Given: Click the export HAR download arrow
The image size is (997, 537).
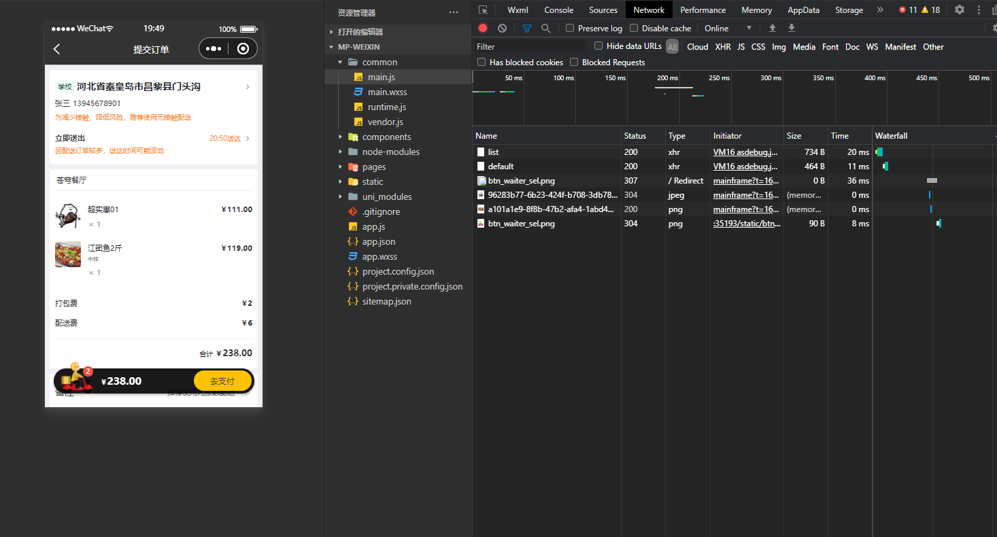Looking at the screenshot, I should coord(791,29).
